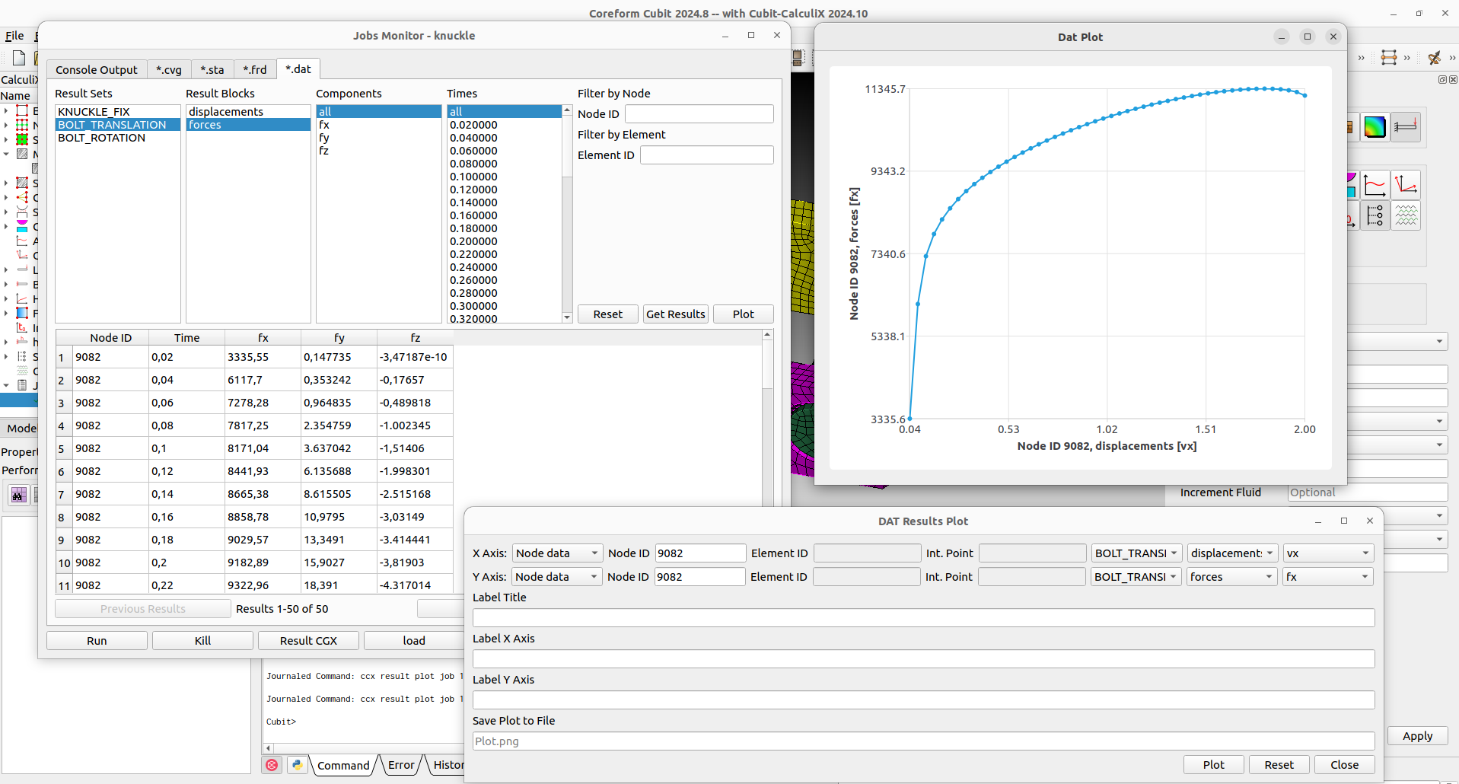Open the X Axis Node data dropdown
This screenshot has height=784, width=1459.
pos(556,553)
